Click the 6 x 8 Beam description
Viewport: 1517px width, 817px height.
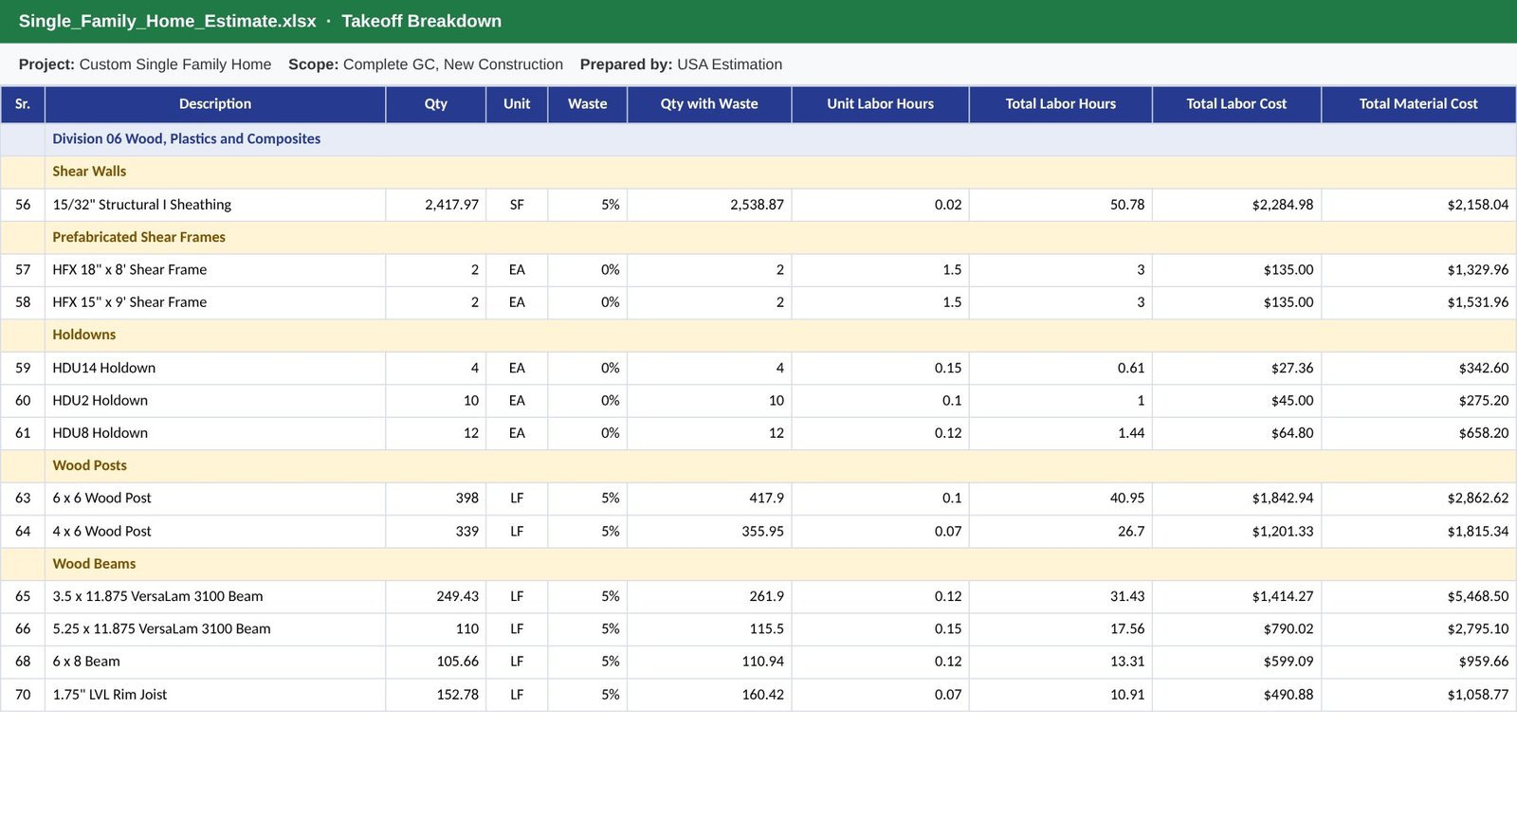[x=215, y=662]
